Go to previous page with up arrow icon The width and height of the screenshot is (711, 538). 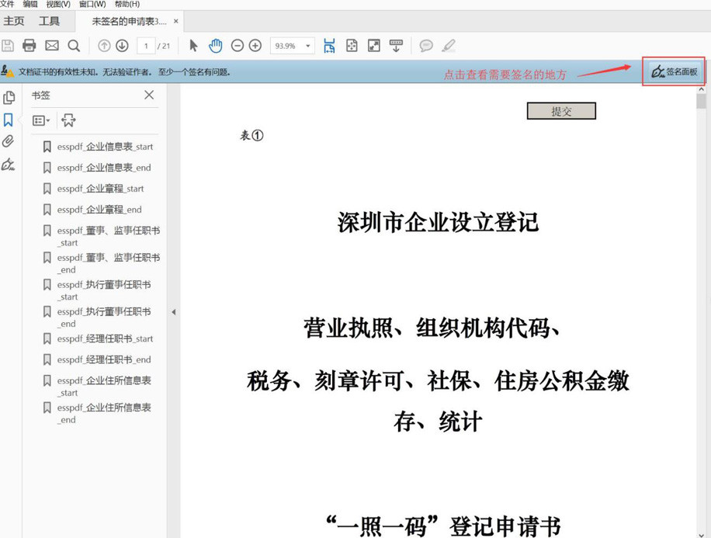tap(104, 46)
